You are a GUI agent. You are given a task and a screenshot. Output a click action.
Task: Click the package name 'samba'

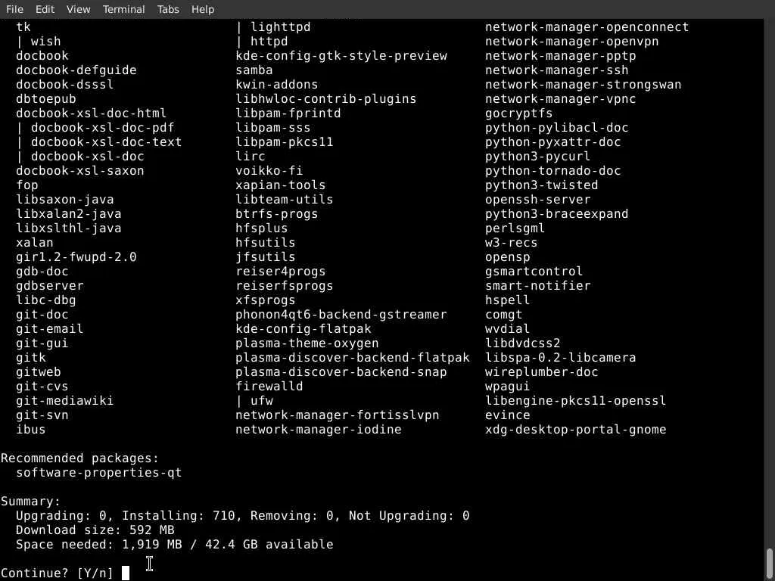(254, 70)
